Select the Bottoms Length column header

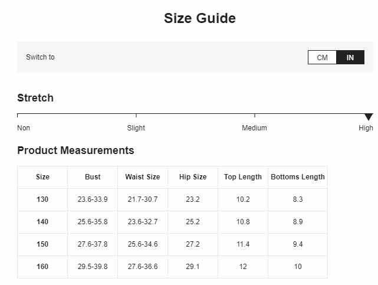pos(298,177)
